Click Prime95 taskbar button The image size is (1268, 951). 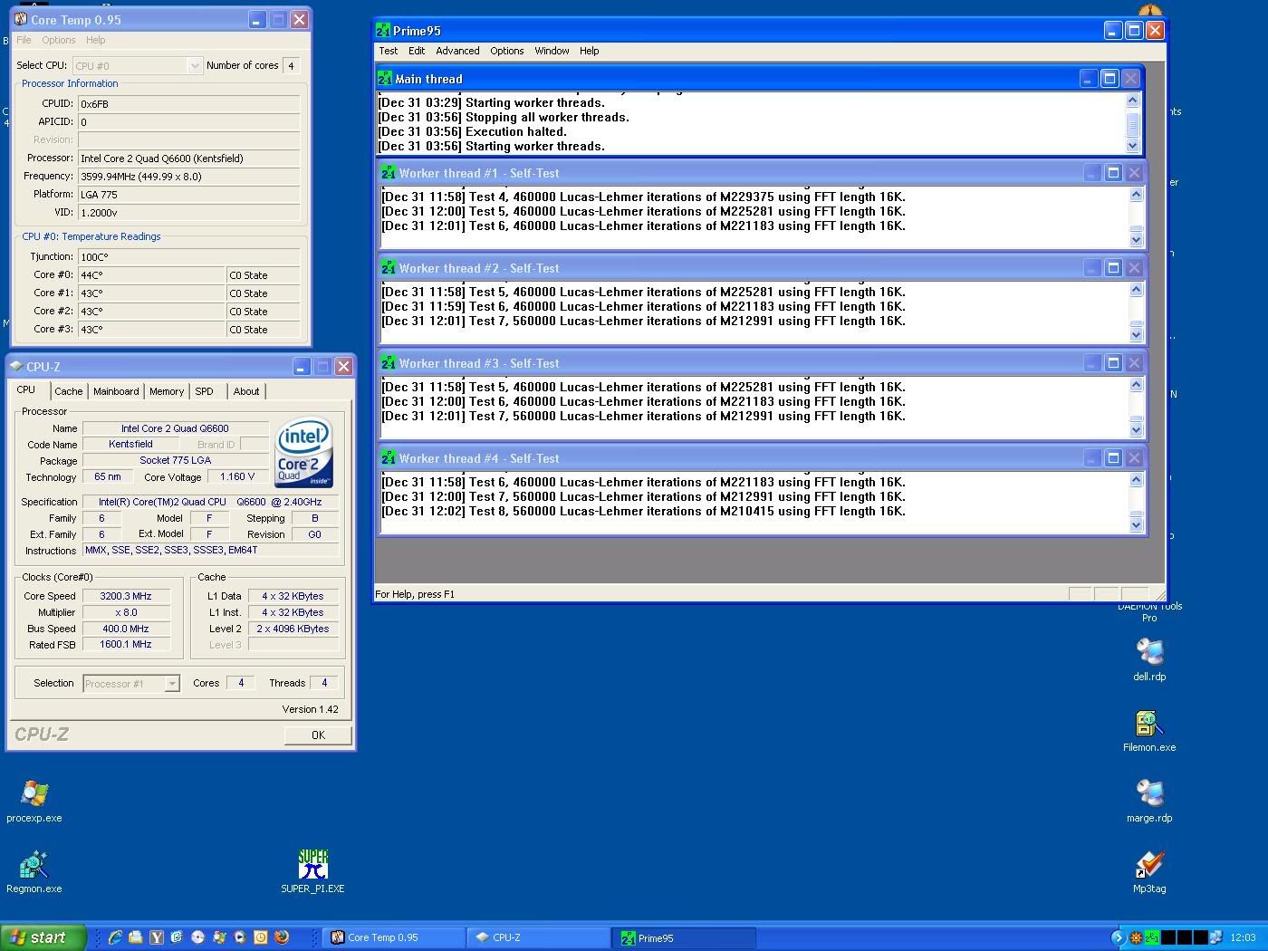pos(684,937)
